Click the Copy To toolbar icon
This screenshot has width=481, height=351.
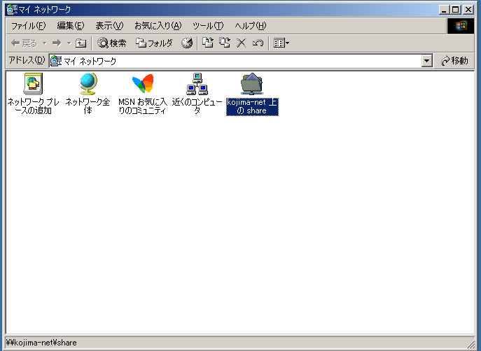click(225, 43)
